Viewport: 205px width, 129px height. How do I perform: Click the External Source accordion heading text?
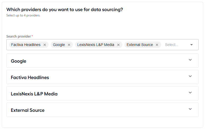[x=28, y=110]
